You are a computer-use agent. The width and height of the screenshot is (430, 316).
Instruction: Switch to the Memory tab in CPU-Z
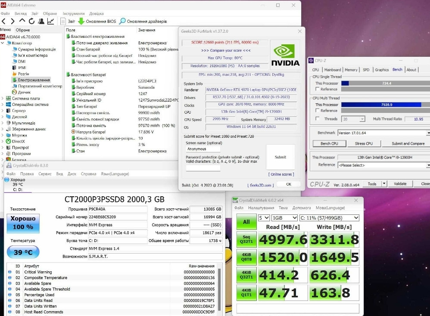(x=351, y=69)
